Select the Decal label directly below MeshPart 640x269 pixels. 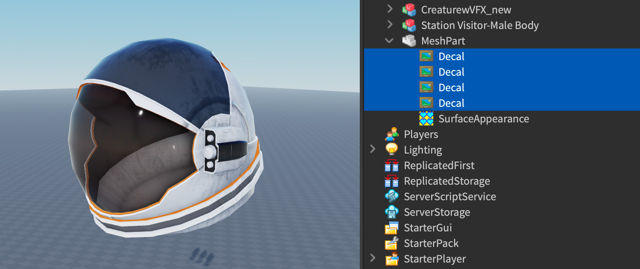click(451, 56)
